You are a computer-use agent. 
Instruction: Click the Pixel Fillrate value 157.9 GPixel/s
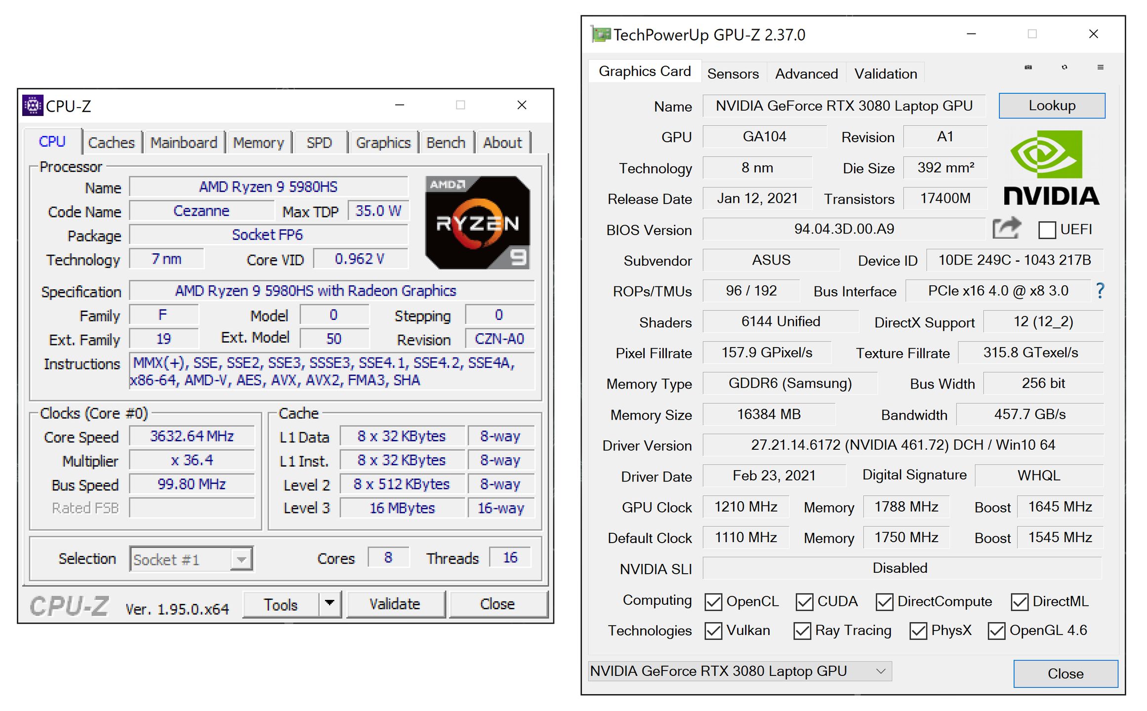click(x=767, y=353)
